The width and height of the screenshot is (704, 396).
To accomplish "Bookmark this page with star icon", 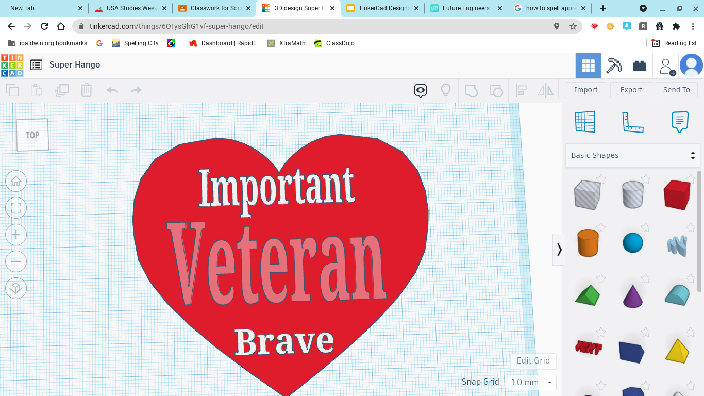I will coord(573,26).
